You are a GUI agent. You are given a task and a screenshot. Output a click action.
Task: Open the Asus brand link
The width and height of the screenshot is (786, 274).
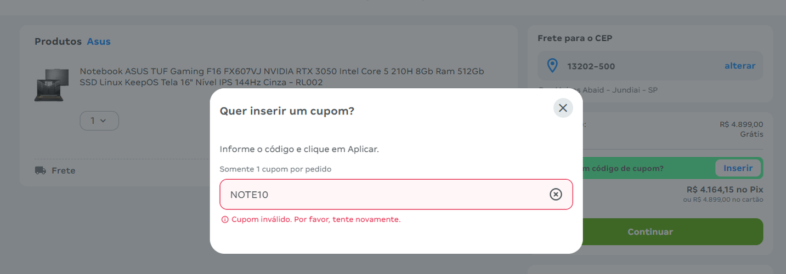(99, 42)
